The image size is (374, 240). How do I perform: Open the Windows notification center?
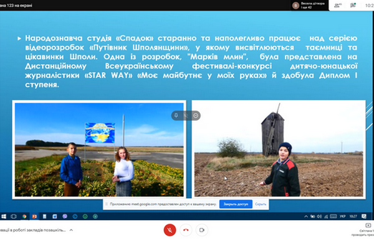364,216
